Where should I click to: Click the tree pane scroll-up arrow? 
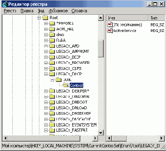click(x=101, y=18)
